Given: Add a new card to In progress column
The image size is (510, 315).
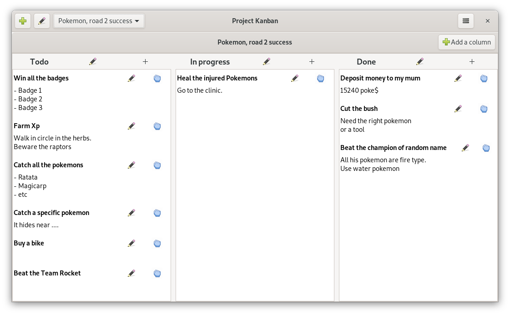Looking at the screenshot, I should coord(312,61).
